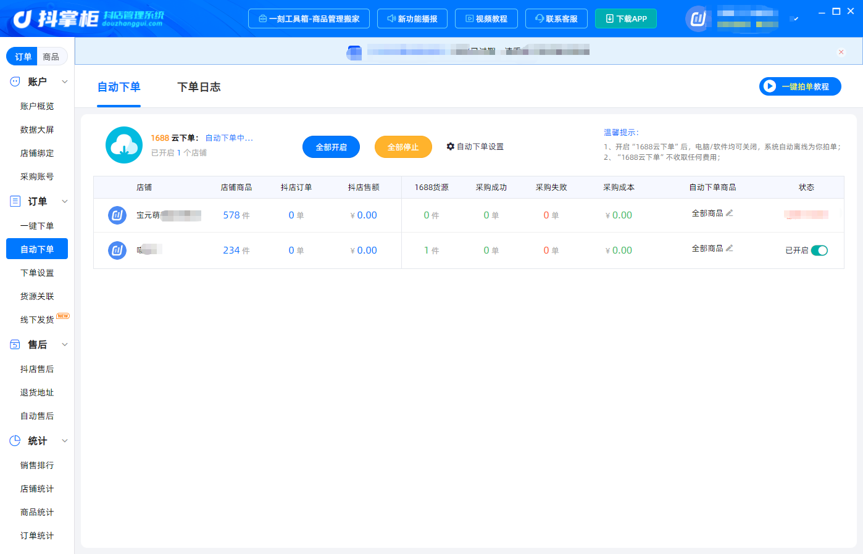Collapse the 统计 sidebar section
The width and height of the screenshot is (863, 554).
coord(65,440)
